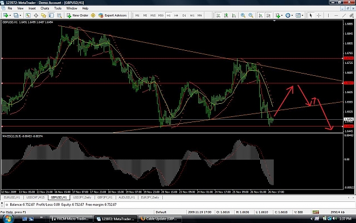Click the Zoom Out magnifier icon
The image size is (356, 223).
click(x=251, y=15)
